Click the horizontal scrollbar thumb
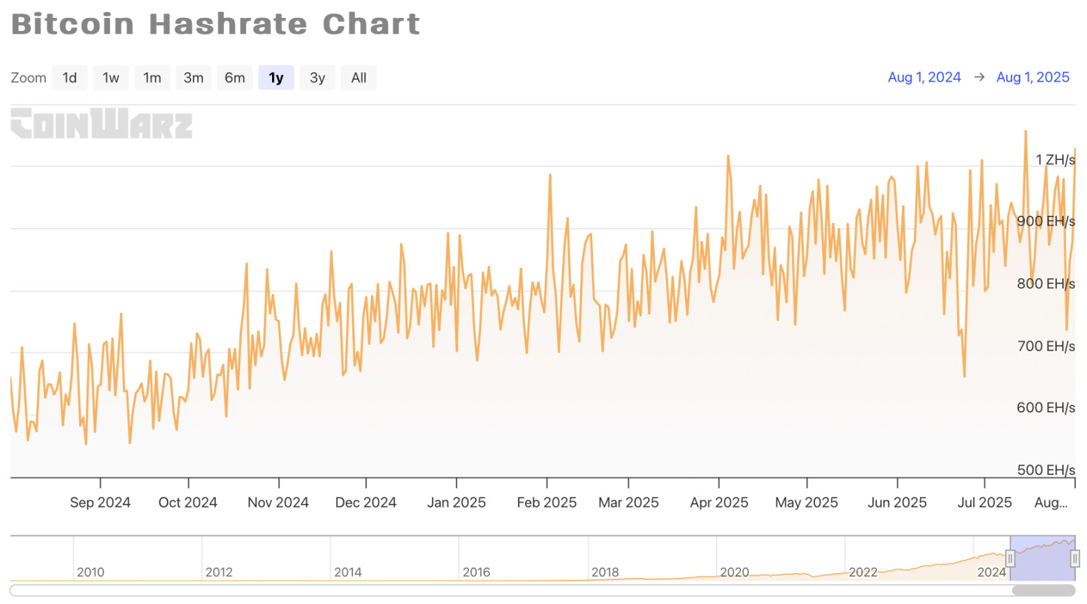This screenshot has height=604, width=1087. (x=1043, y=590)
